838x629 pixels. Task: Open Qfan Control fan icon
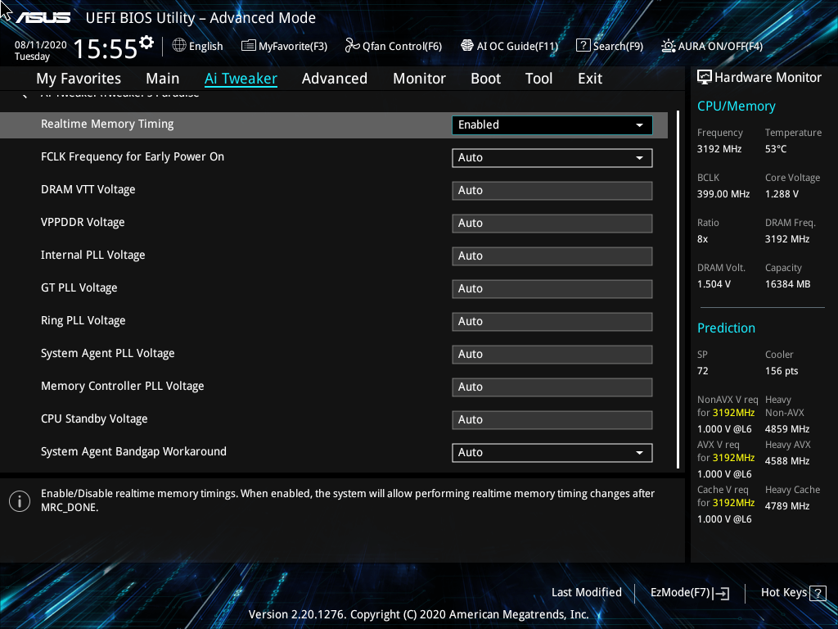point(352,46)
